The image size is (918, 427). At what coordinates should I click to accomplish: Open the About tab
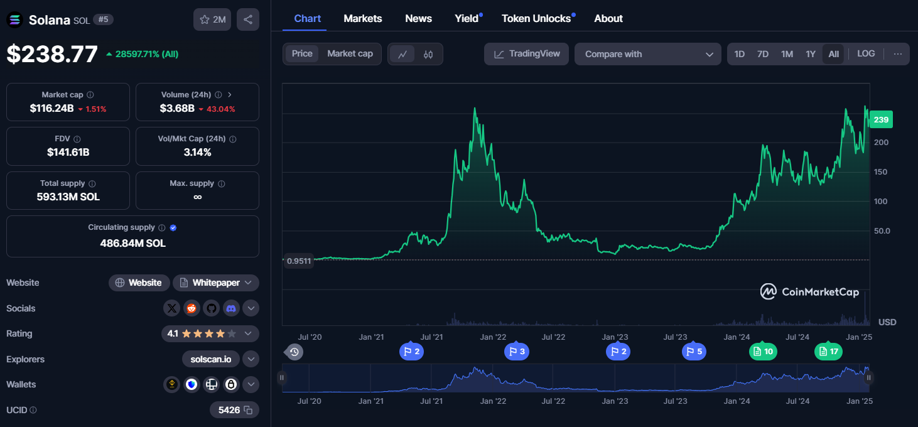point(608,18)
